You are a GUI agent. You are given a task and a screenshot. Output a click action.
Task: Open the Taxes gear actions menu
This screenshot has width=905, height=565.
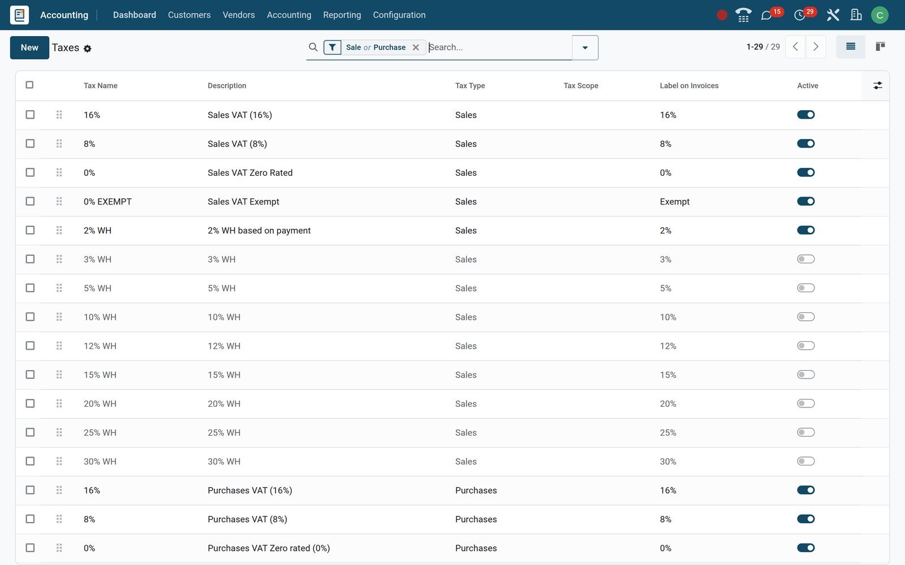pos(88,49)
